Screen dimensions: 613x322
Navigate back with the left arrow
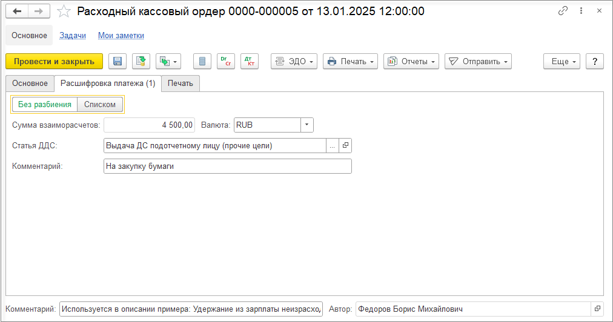click(17, 11)
